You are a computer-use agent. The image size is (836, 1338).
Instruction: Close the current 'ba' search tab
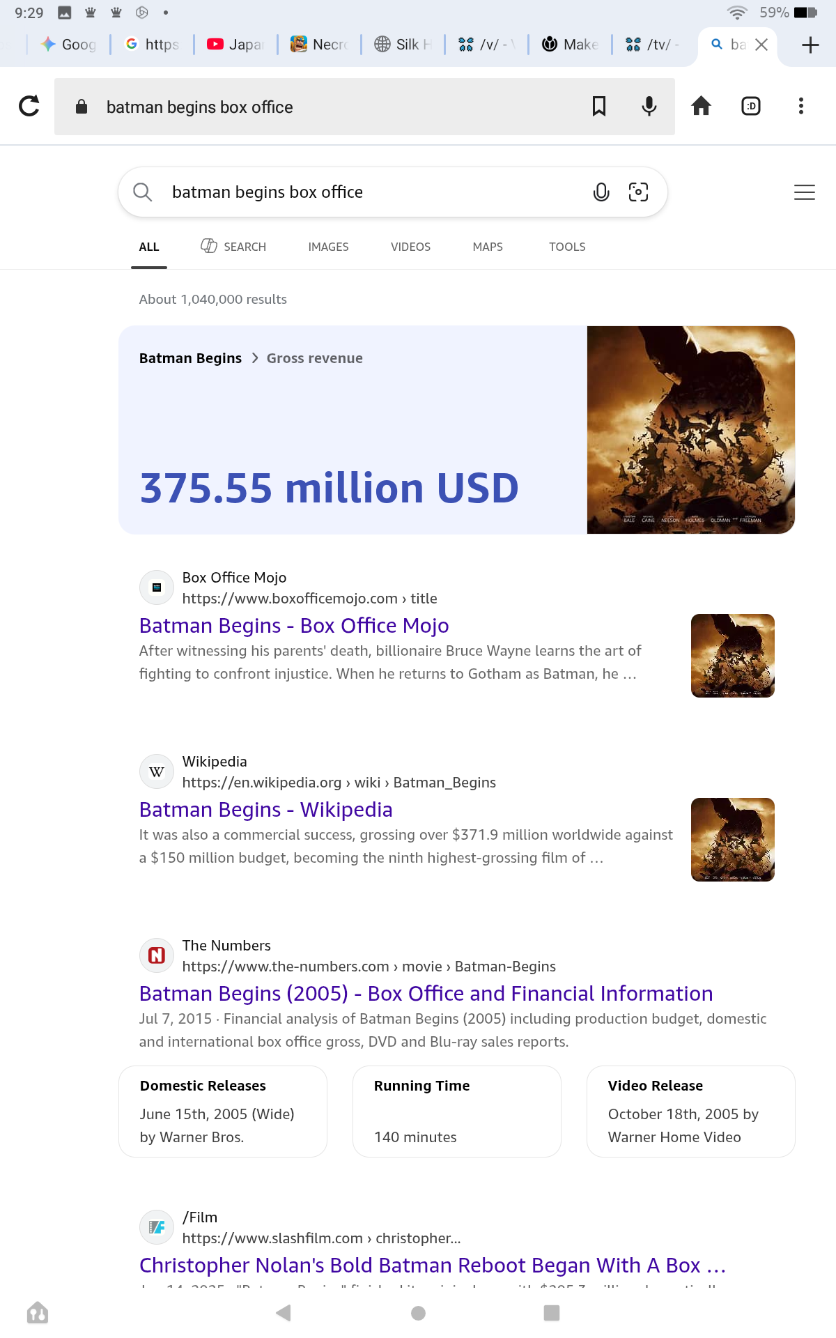click(x=761, y=45)
